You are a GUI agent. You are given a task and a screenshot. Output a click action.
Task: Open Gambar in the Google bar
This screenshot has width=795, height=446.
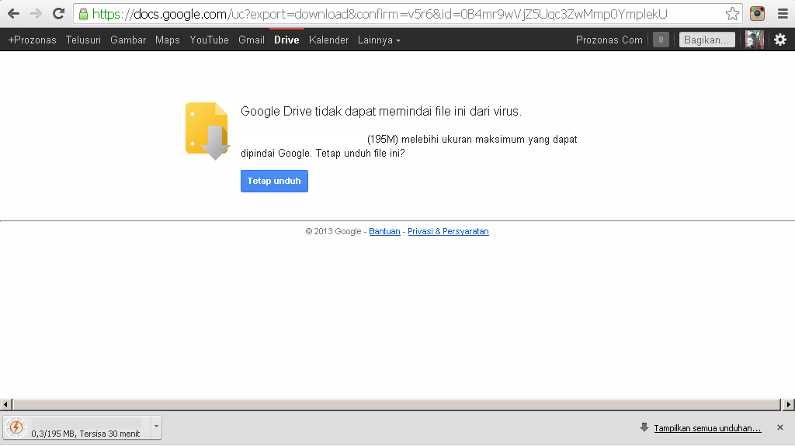pos(128,40)
